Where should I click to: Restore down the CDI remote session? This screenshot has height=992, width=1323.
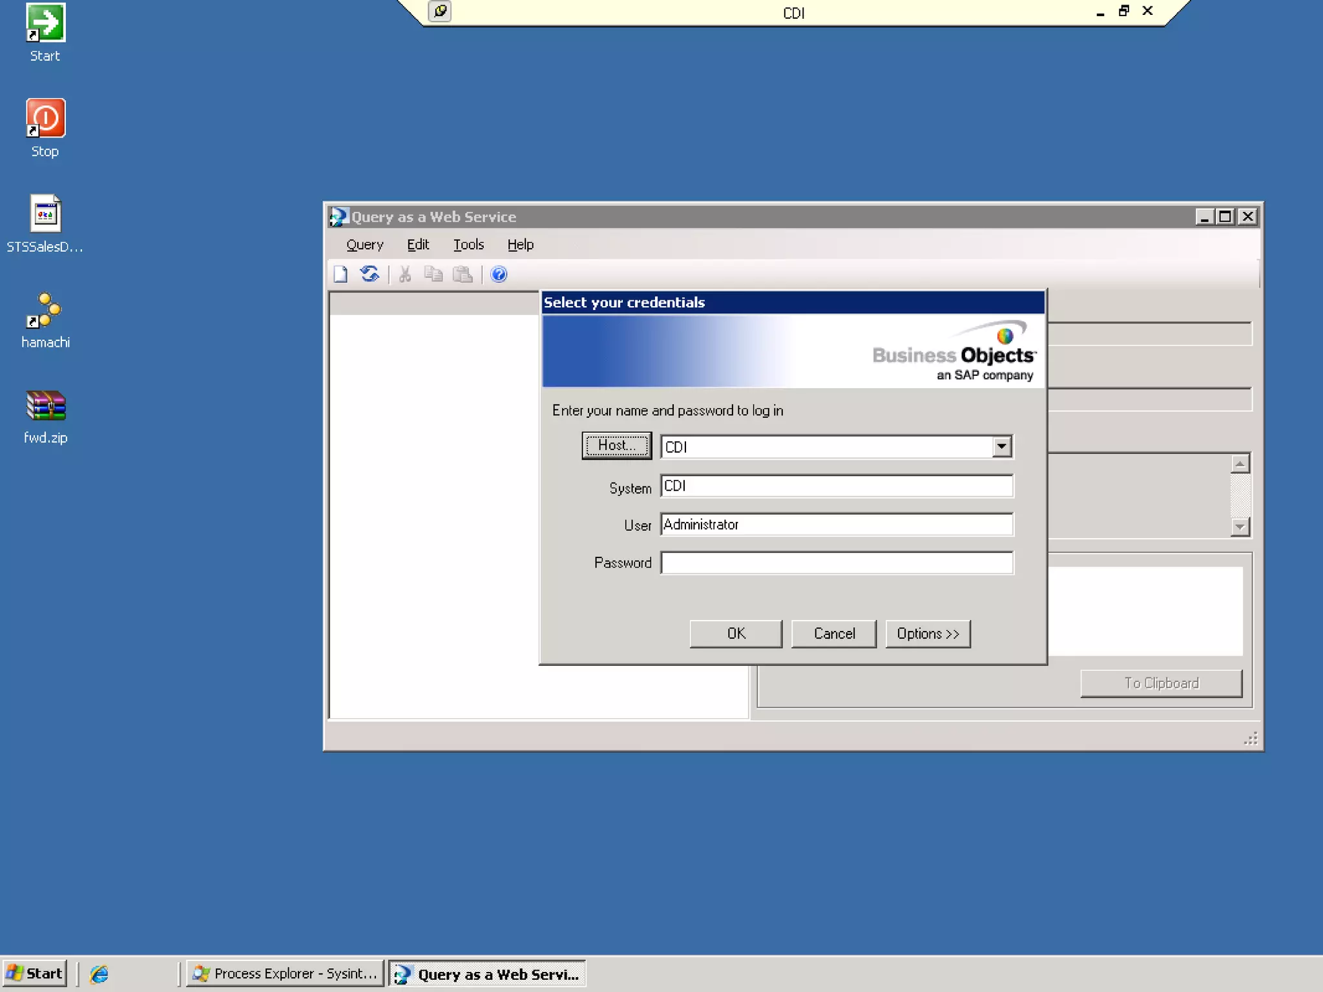coord(1124,11)
